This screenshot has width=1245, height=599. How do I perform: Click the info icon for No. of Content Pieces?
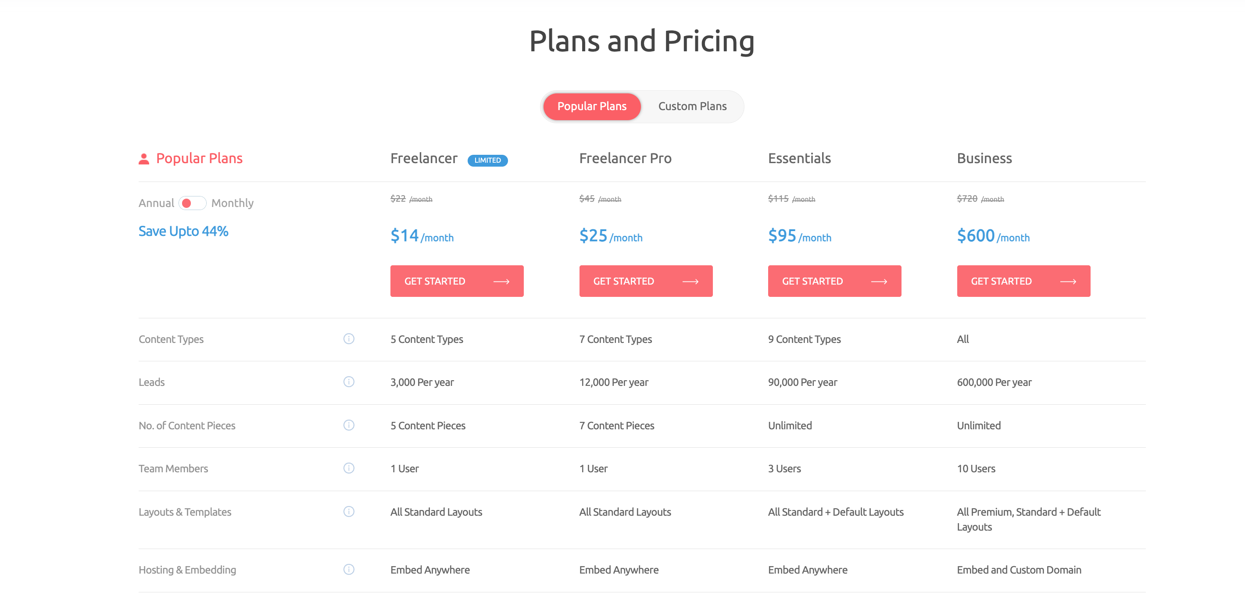pos(349,425)
